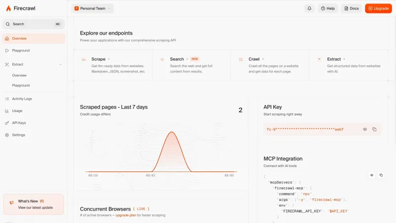
Task: Copy the API key
Action: tap(374, 129)
